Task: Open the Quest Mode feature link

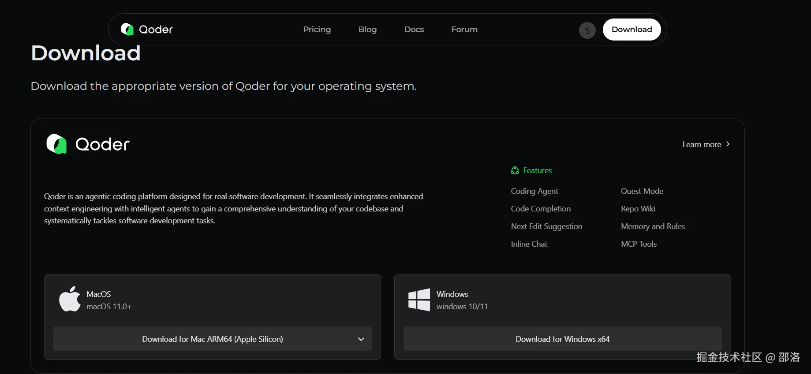Action: click(x=642, y=191)
